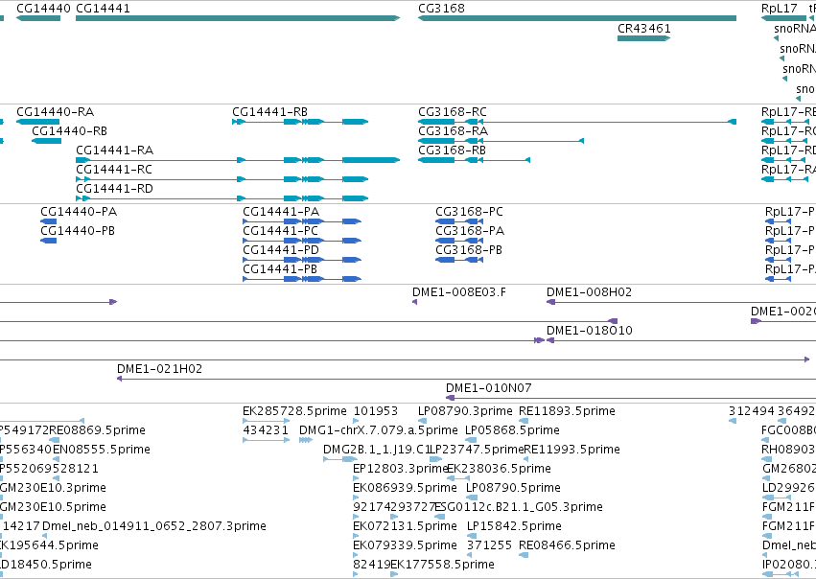The width and height of the screenshot is (816, 579).
Task: Click protein CG14441-PD
Action: [281, 250]
